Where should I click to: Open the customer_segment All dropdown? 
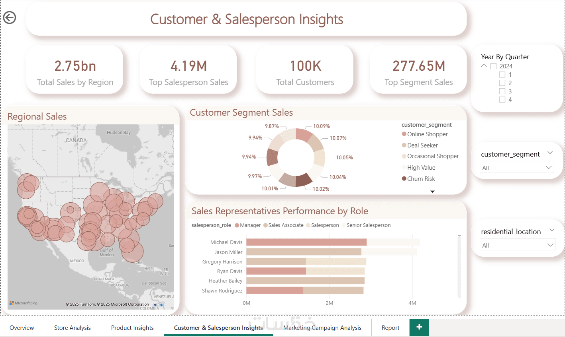click(517, 168)
